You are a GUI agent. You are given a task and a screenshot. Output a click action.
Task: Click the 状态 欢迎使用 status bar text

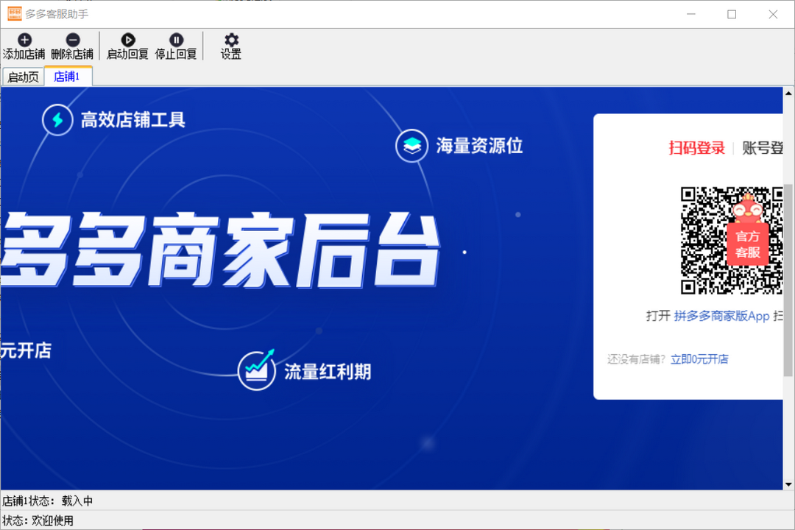[37, 520]
